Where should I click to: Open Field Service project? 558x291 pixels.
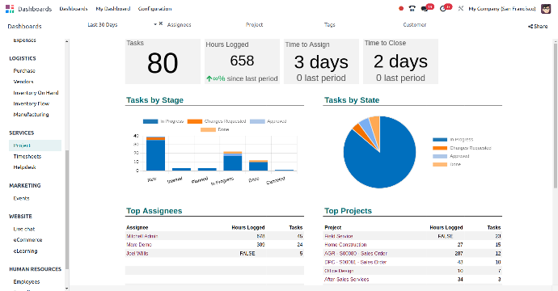(x=339, y=236)
